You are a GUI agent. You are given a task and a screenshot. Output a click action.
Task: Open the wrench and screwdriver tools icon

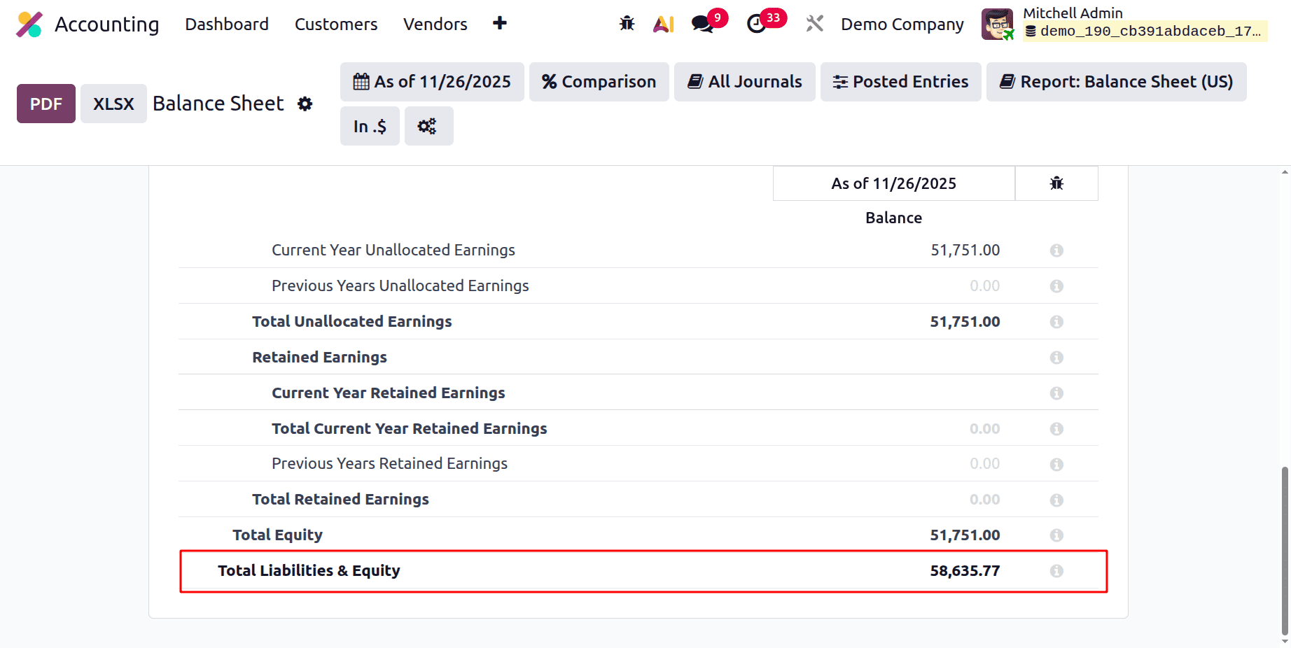814,24
